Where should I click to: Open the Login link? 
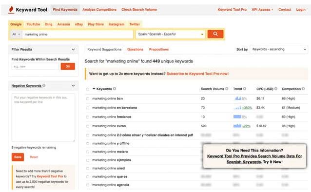(x=301, y=10)
